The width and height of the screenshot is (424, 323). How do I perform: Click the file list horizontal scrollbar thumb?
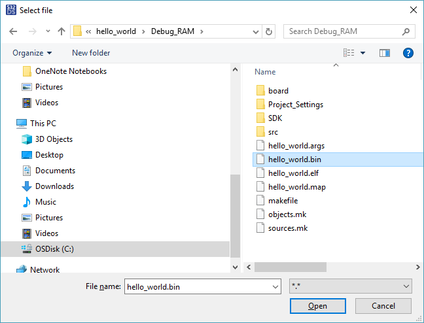pos(291,267)
